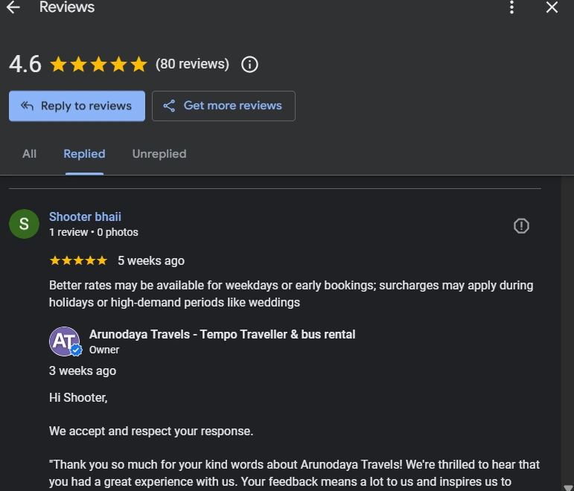This screenshot has height=491, width=574.
Task: Click the share icon in Get more reviews
Action: pyautogui.click(x=170, y=106)
